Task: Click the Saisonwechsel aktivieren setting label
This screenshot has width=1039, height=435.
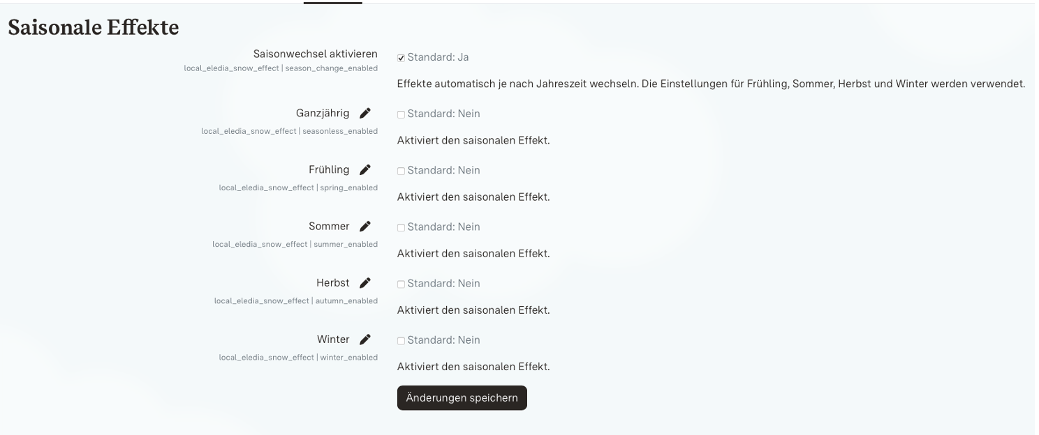Action: (x=315, y=54)
